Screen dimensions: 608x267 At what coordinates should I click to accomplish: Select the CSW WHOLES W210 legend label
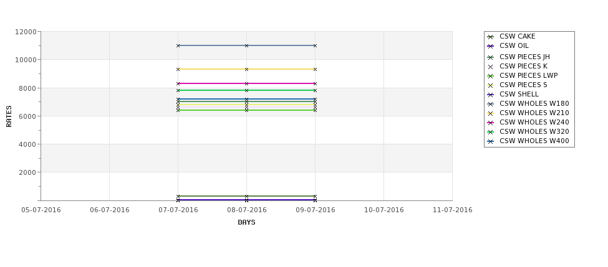[534, 113]
